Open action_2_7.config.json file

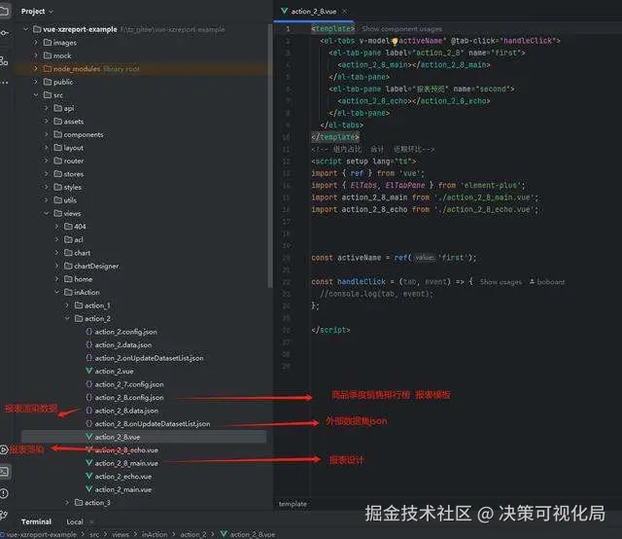129,384
